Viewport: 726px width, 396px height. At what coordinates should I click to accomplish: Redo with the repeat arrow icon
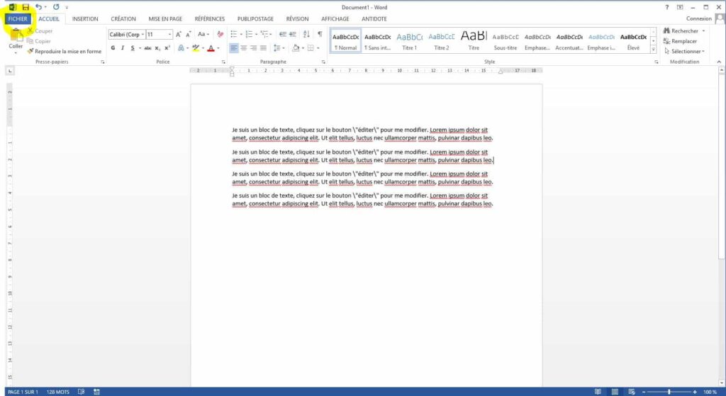[x=56, y=7]
